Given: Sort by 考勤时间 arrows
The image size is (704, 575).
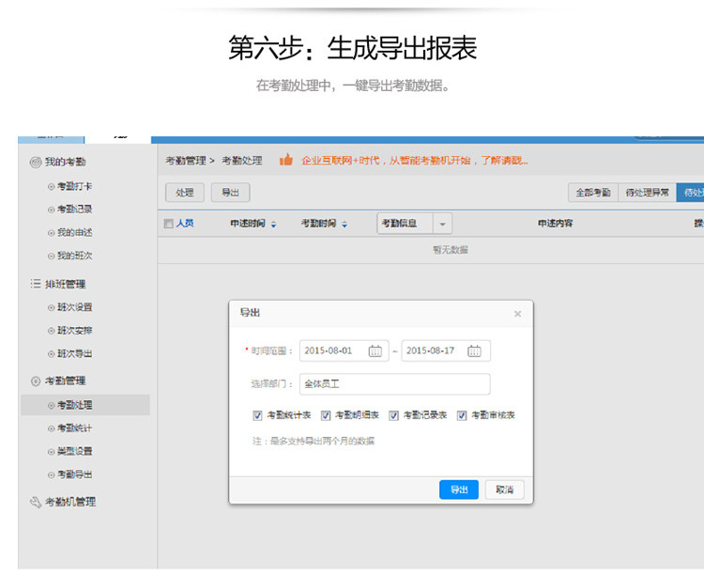Looking at the screenshot, I should [x=344, y=224].
